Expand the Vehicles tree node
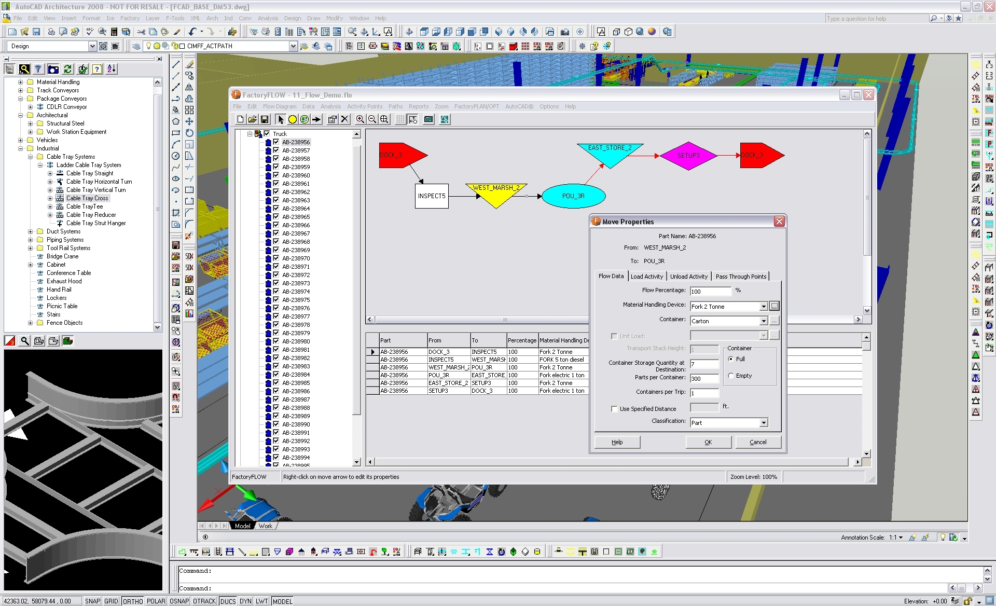Viewport: 996px width, 606px height. tap(20, 140)
